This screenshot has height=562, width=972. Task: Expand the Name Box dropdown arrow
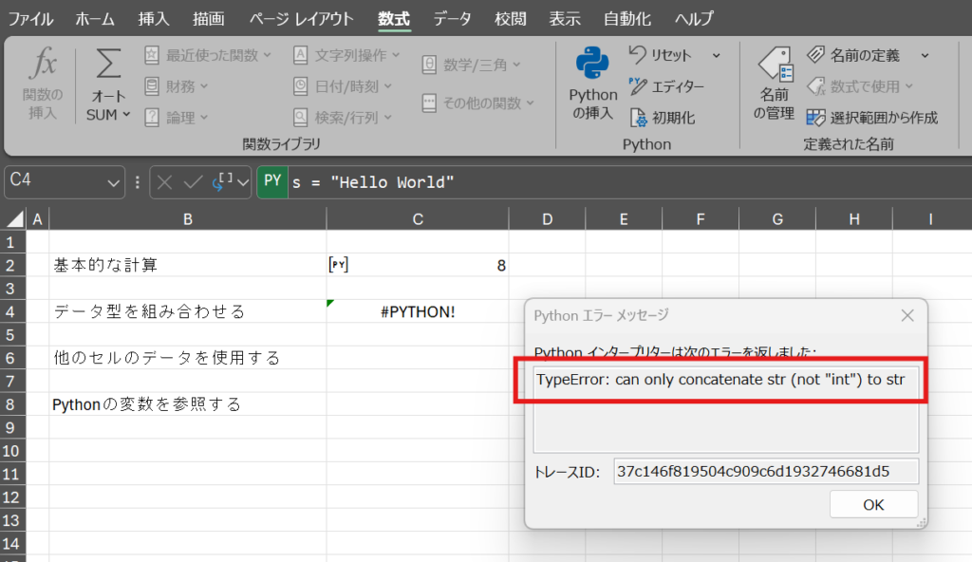115,182
